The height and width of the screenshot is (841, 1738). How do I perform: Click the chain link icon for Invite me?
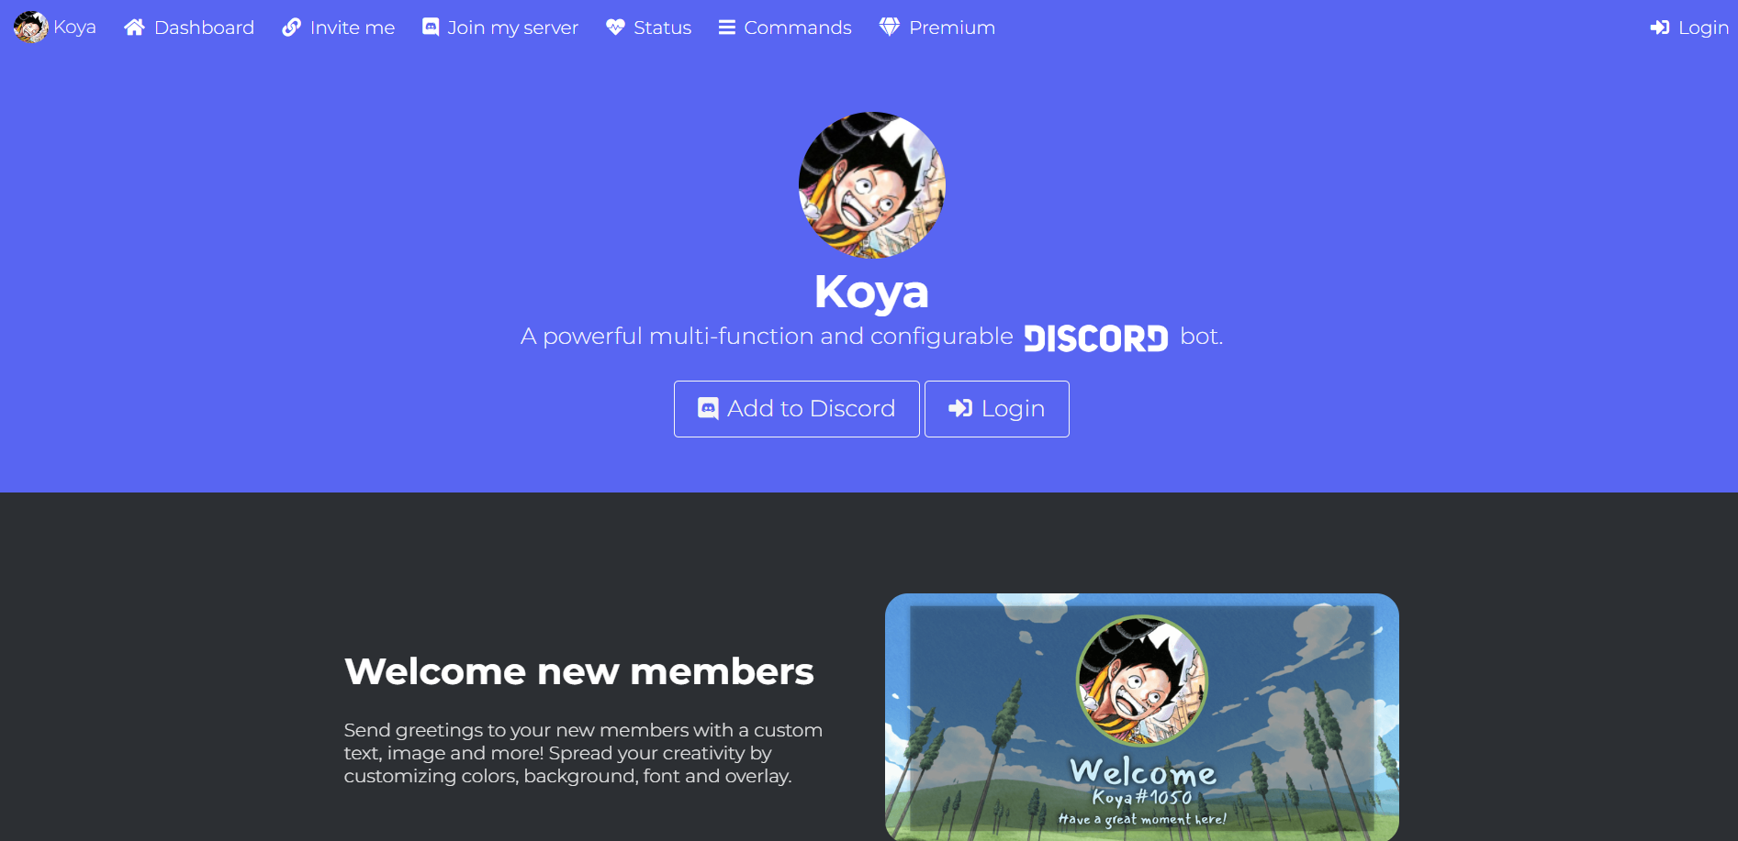coord(291,28)
